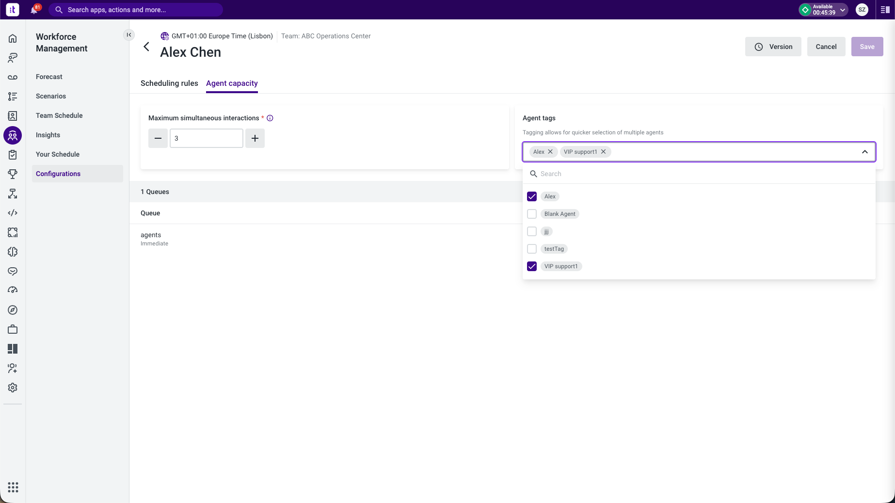Click the Talkdesk logo icon
Screen dimensions: 895x503
13,10
